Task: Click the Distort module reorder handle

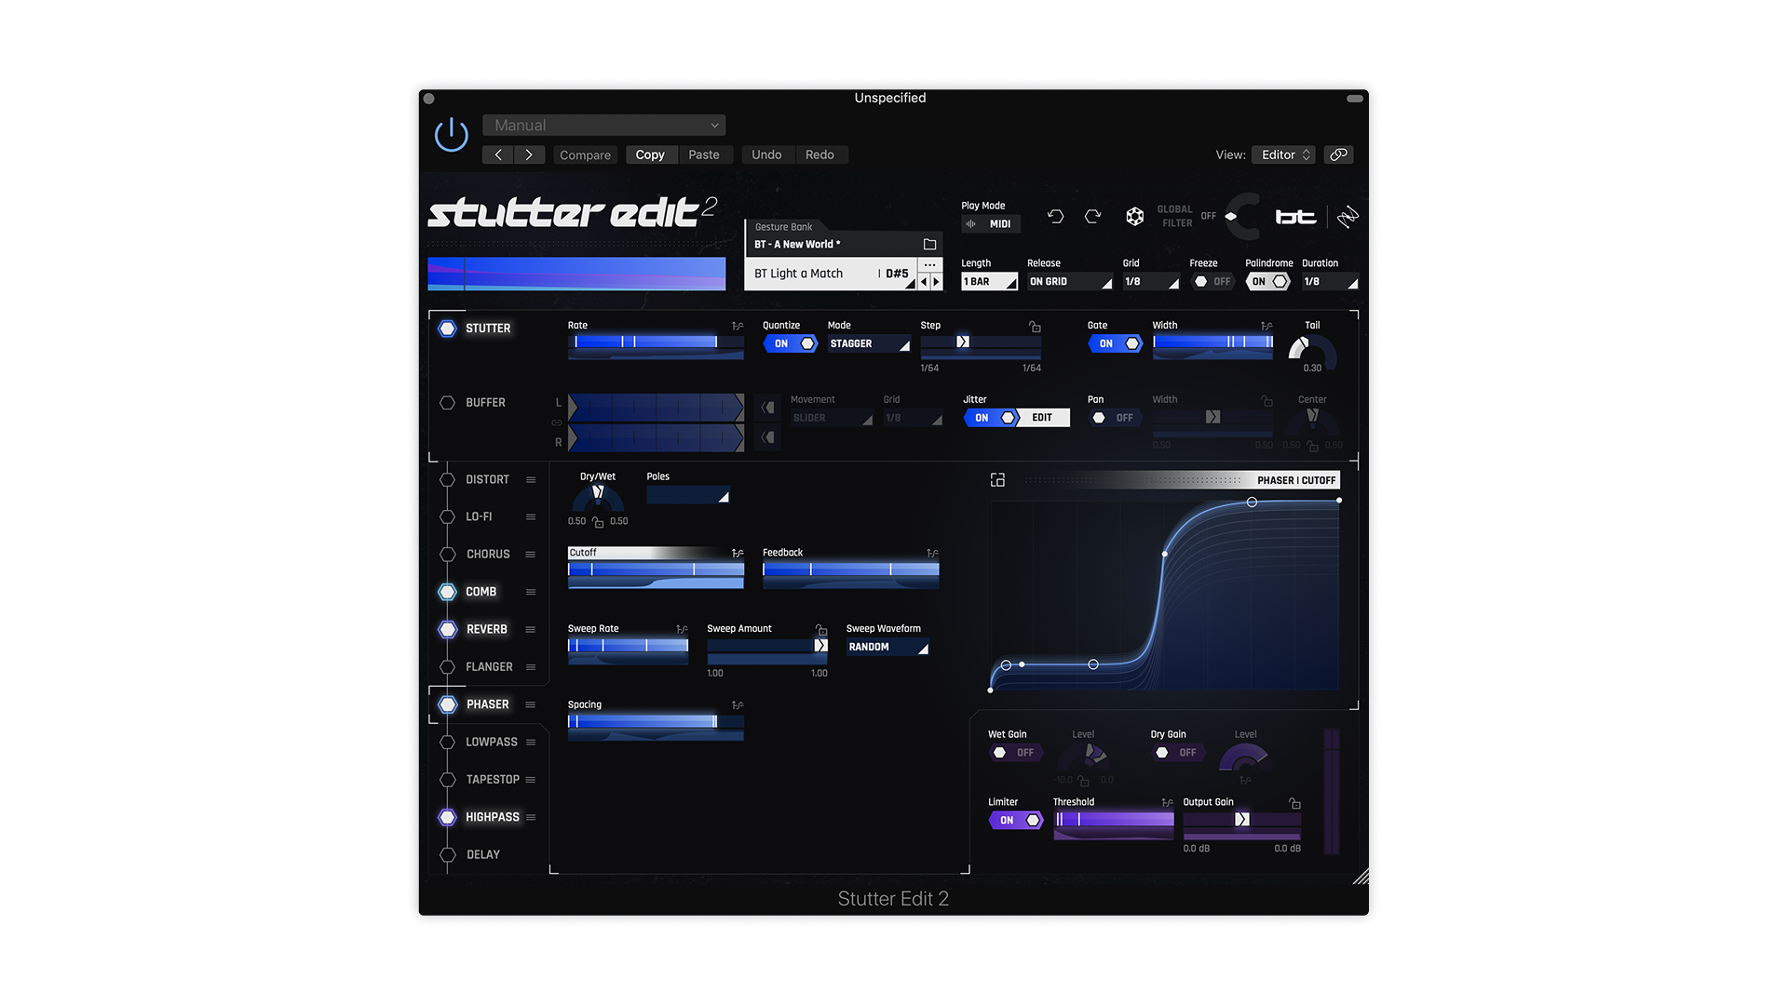Action: (531, 480)
